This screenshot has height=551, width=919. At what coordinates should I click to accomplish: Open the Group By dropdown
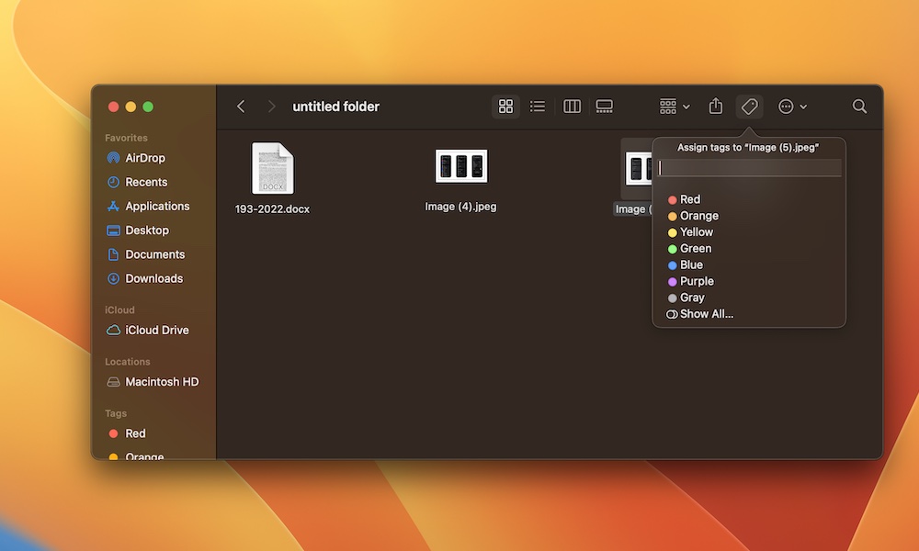(x=675, y=107)
